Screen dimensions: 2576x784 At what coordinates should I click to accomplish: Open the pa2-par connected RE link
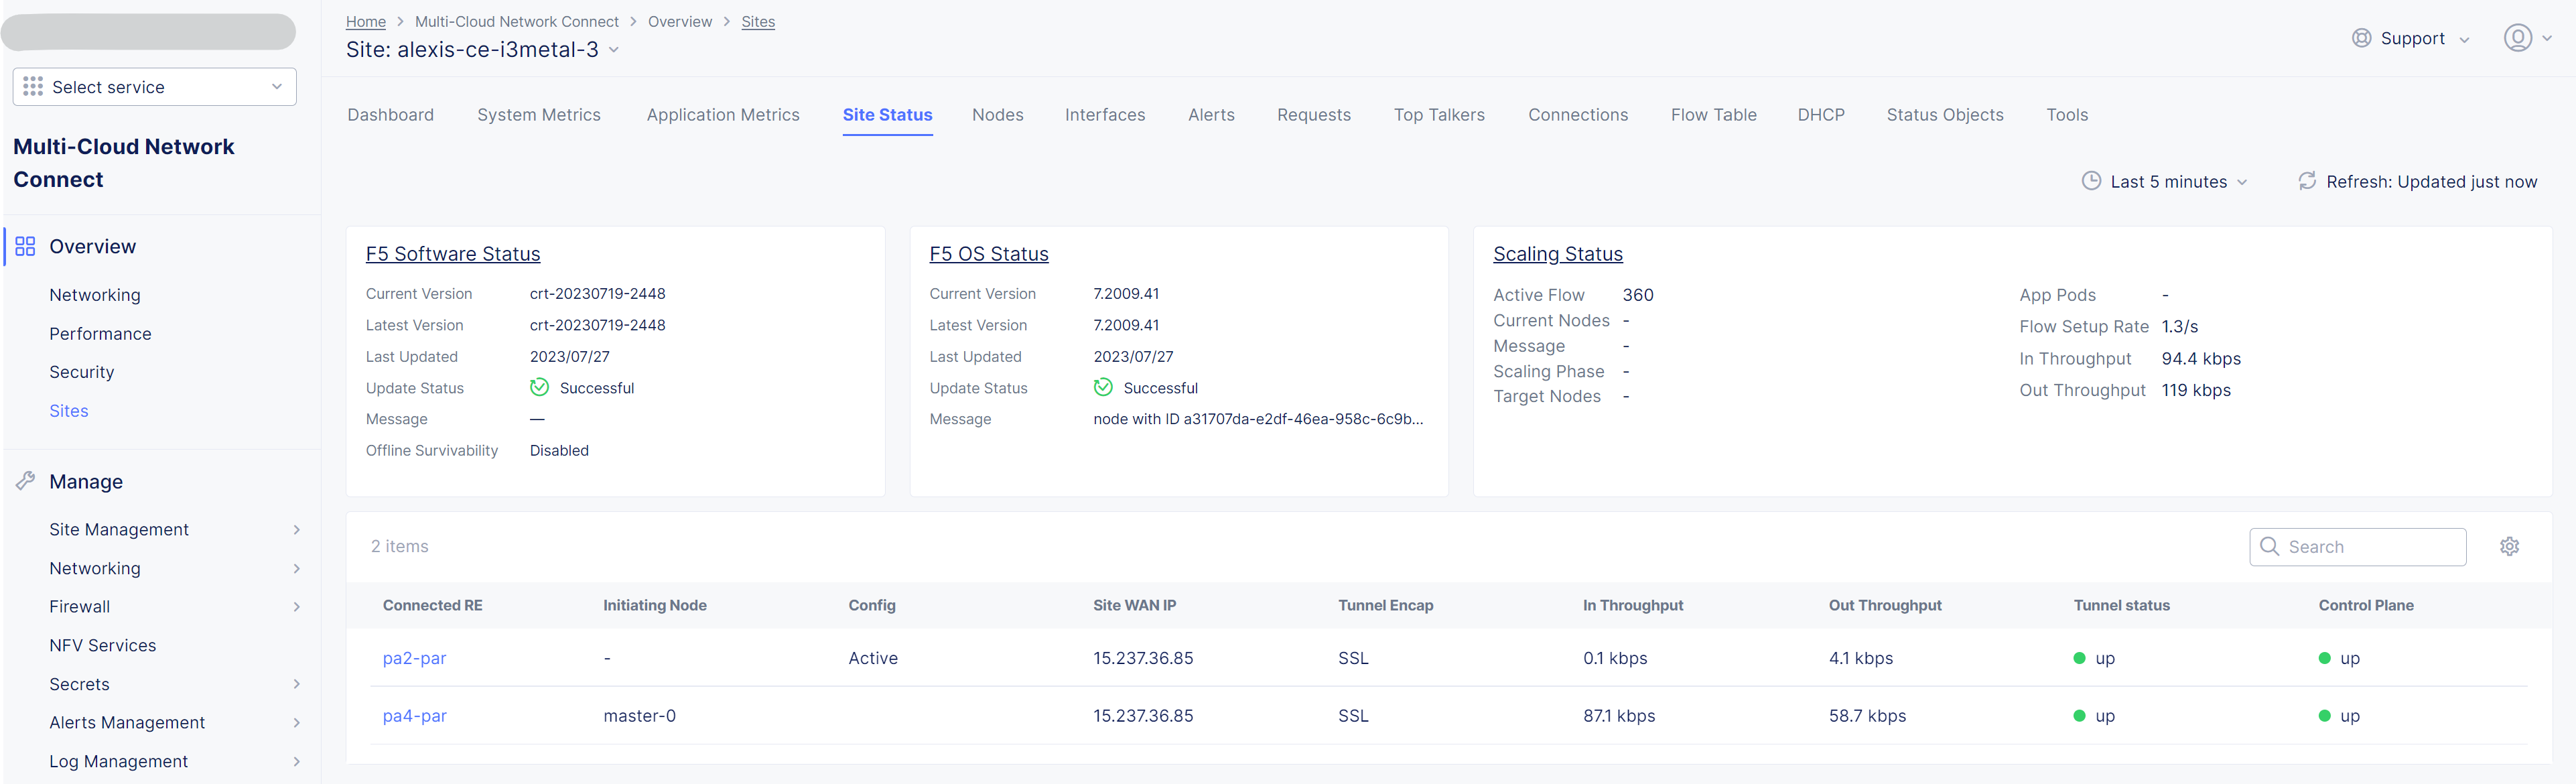[x=414, y=658]
